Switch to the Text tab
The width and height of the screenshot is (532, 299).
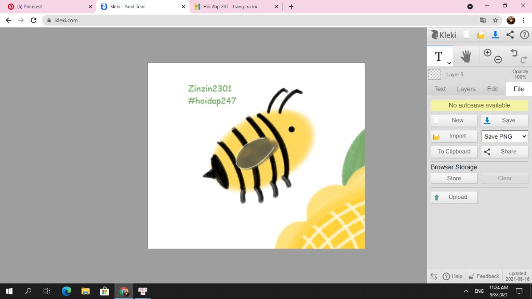[x=440, y=89]
